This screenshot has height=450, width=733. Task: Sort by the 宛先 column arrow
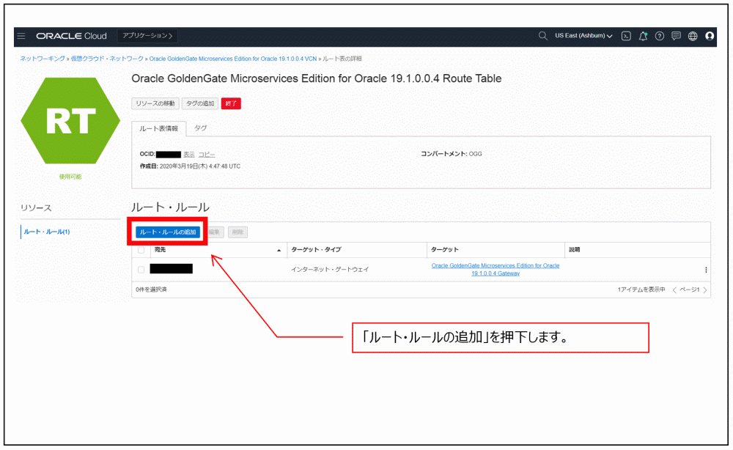pyautogui.click(x=279, y=251)
